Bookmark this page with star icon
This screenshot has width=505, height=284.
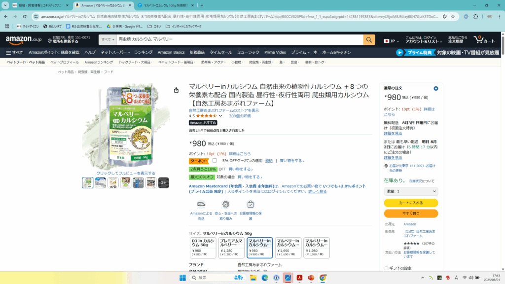pyautogui.click(x=453, y=16)
